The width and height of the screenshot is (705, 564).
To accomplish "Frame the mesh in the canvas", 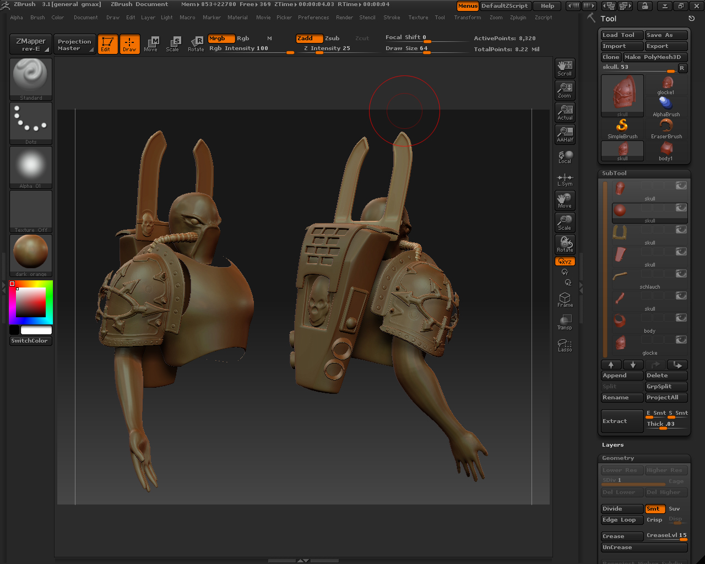I will pyautogui.click(x=565, y=300).
